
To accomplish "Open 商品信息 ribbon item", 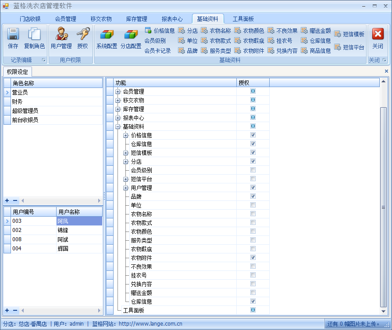I will pos(316,51).
